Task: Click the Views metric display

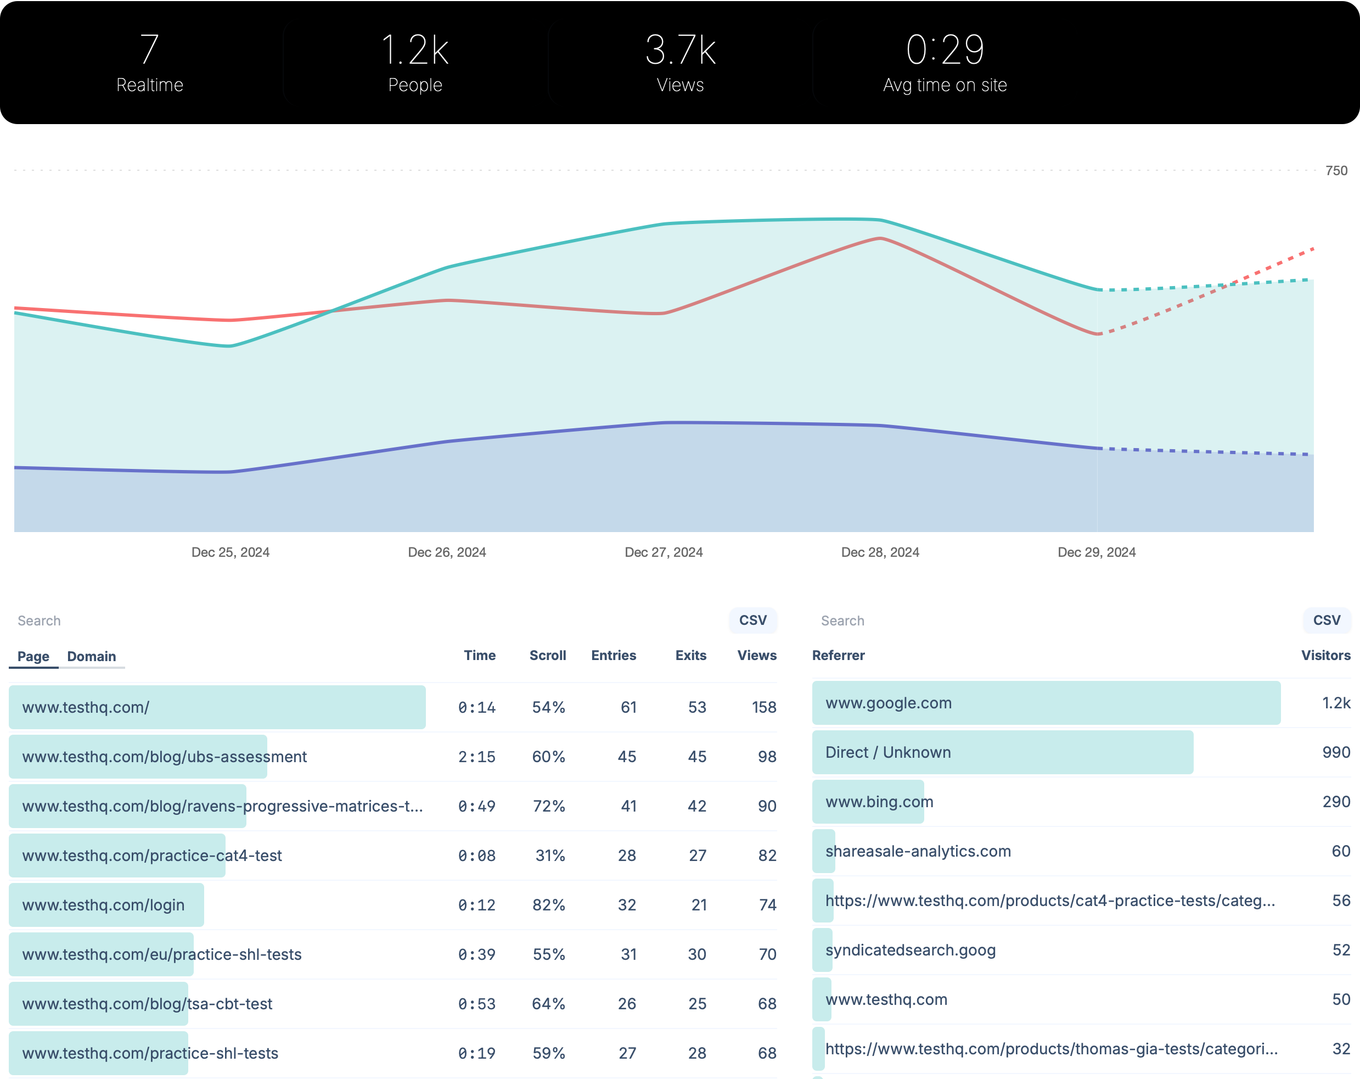Action: (680, 61)
